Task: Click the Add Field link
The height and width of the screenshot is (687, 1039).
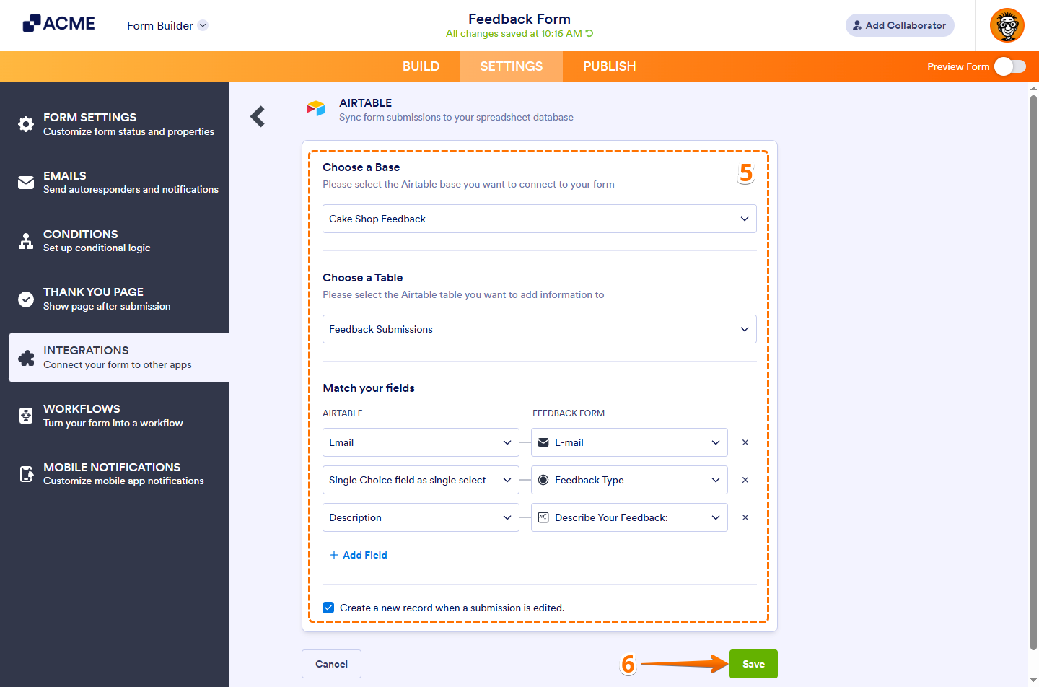Action: coord(358,555)
